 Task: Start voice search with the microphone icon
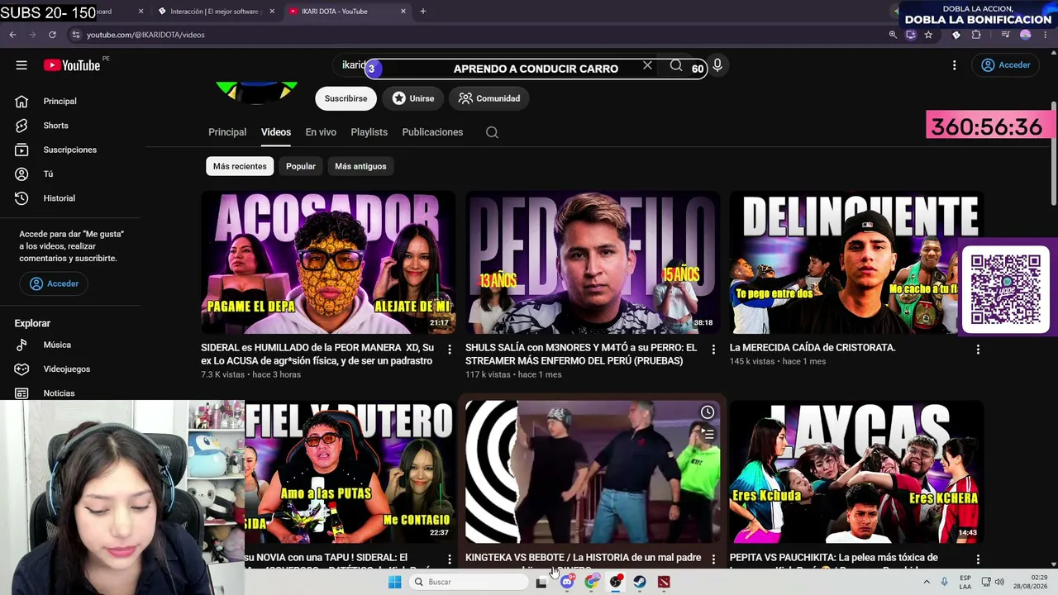tap(717, 65)
